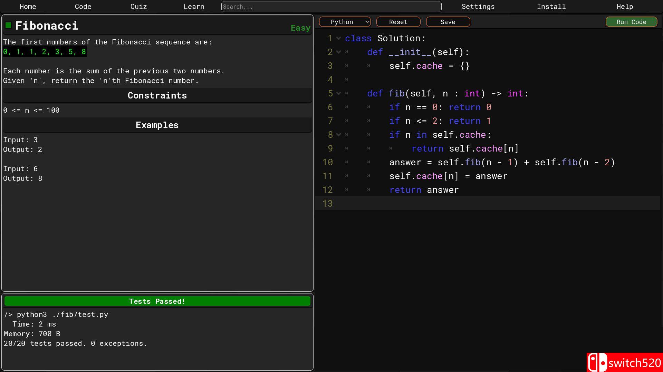Collapse the fib function fold arrow

click(339, 93)
